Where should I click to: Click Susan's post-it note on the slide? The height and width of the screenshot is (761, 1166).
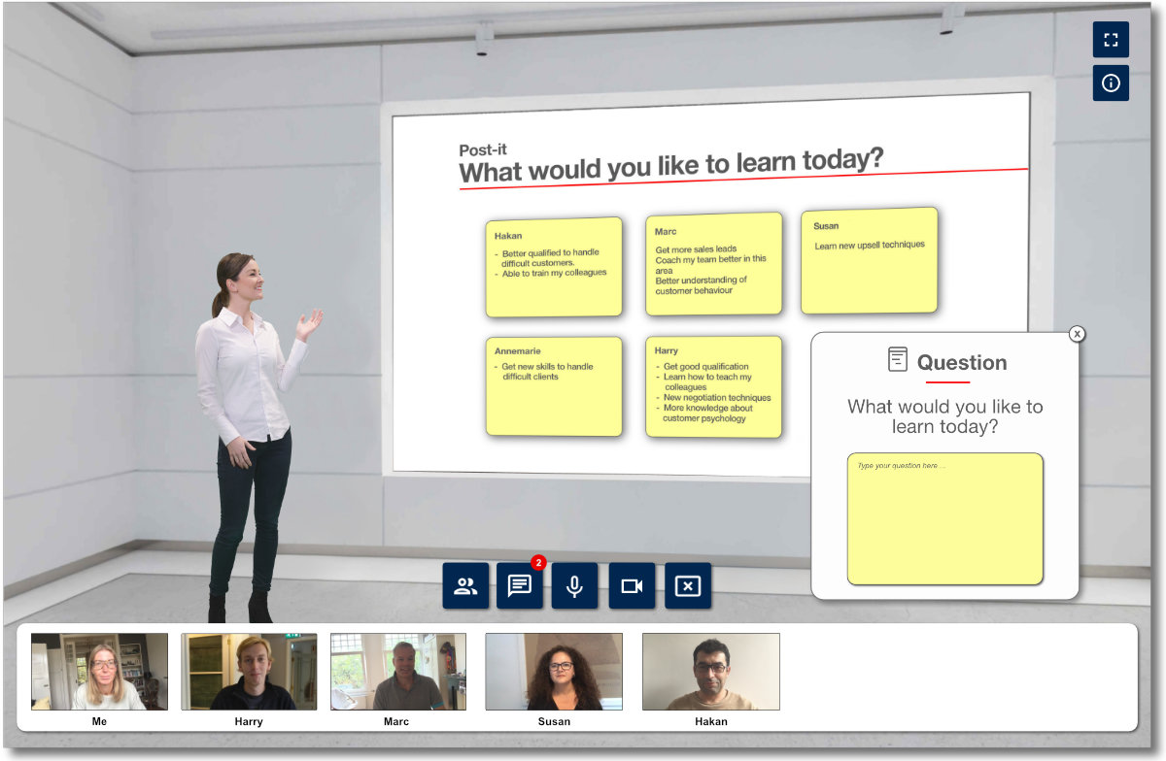(869, 260)
